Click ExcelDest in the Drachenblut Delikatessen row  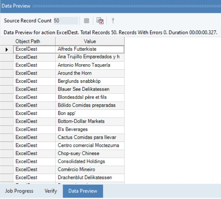[35, 177]
